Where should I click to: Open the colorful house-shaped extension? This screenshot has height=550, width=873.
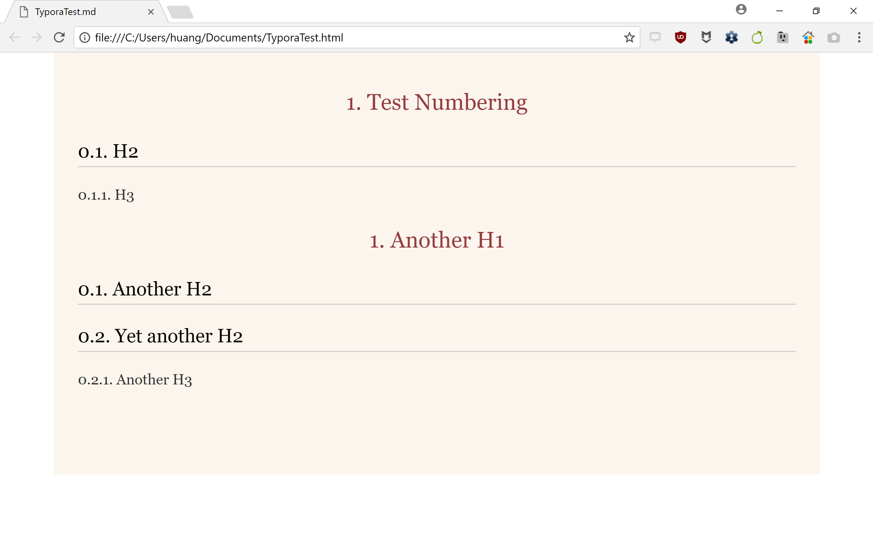tap(808, 37)
